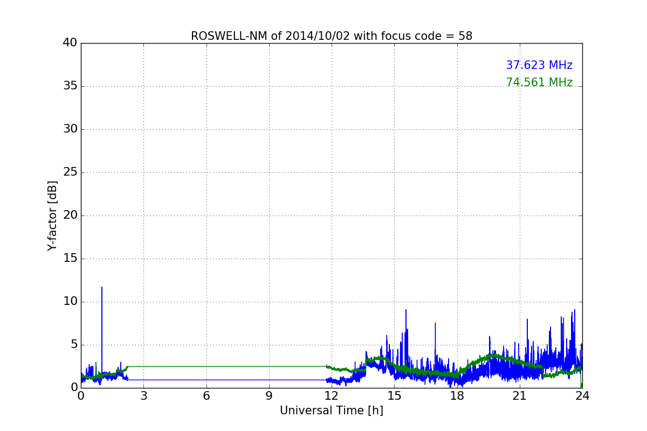
Task: Click x-axis tick label 12
Action: point(332,396)
